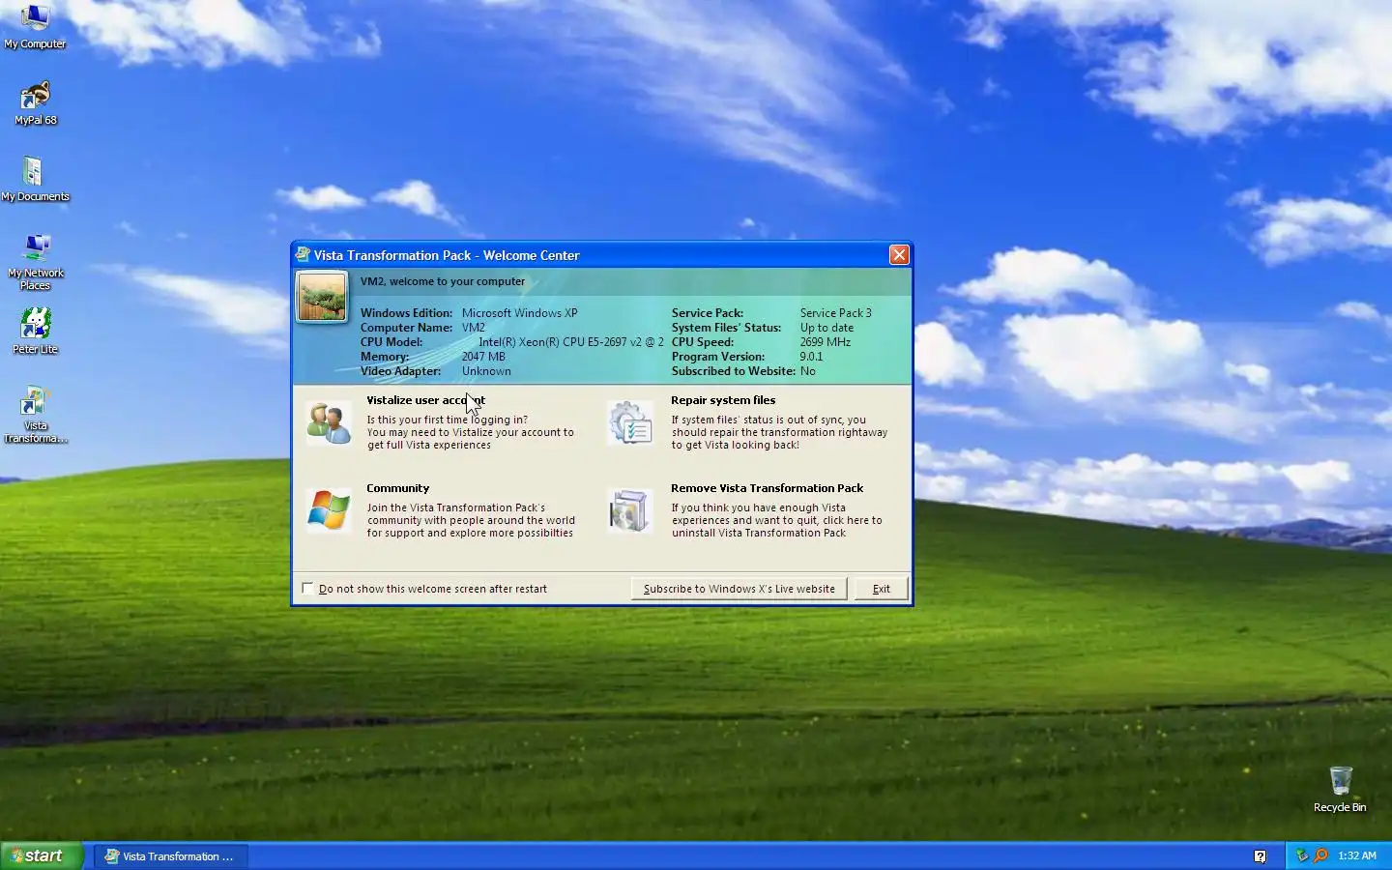Click the user account picture thumbnail
1392x870 pixels.
click(x=322, y=297)
